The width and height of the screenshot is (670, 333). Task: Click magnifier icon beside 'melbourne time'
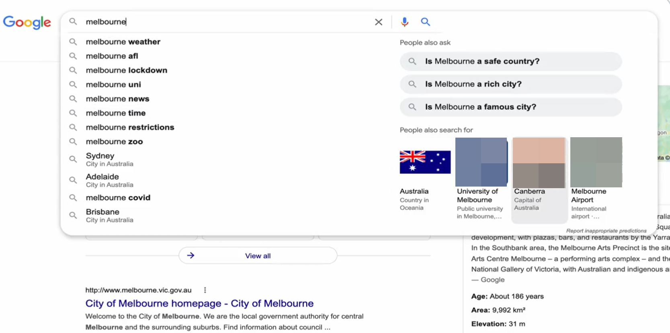click(73, 113)
